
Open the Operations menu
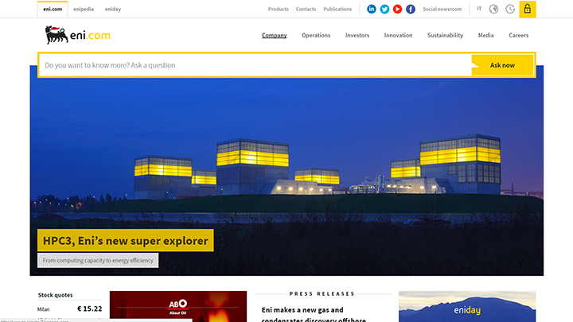(316, 36)
